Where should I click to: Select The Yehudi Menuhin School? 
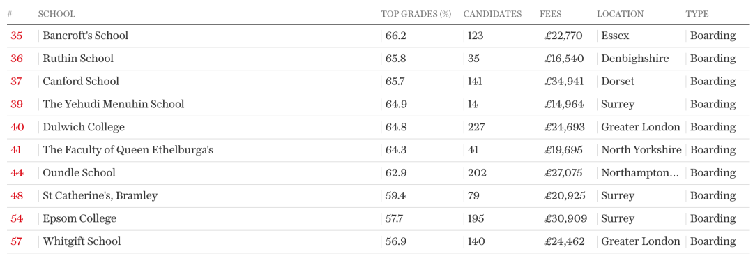tap(114, 104)
